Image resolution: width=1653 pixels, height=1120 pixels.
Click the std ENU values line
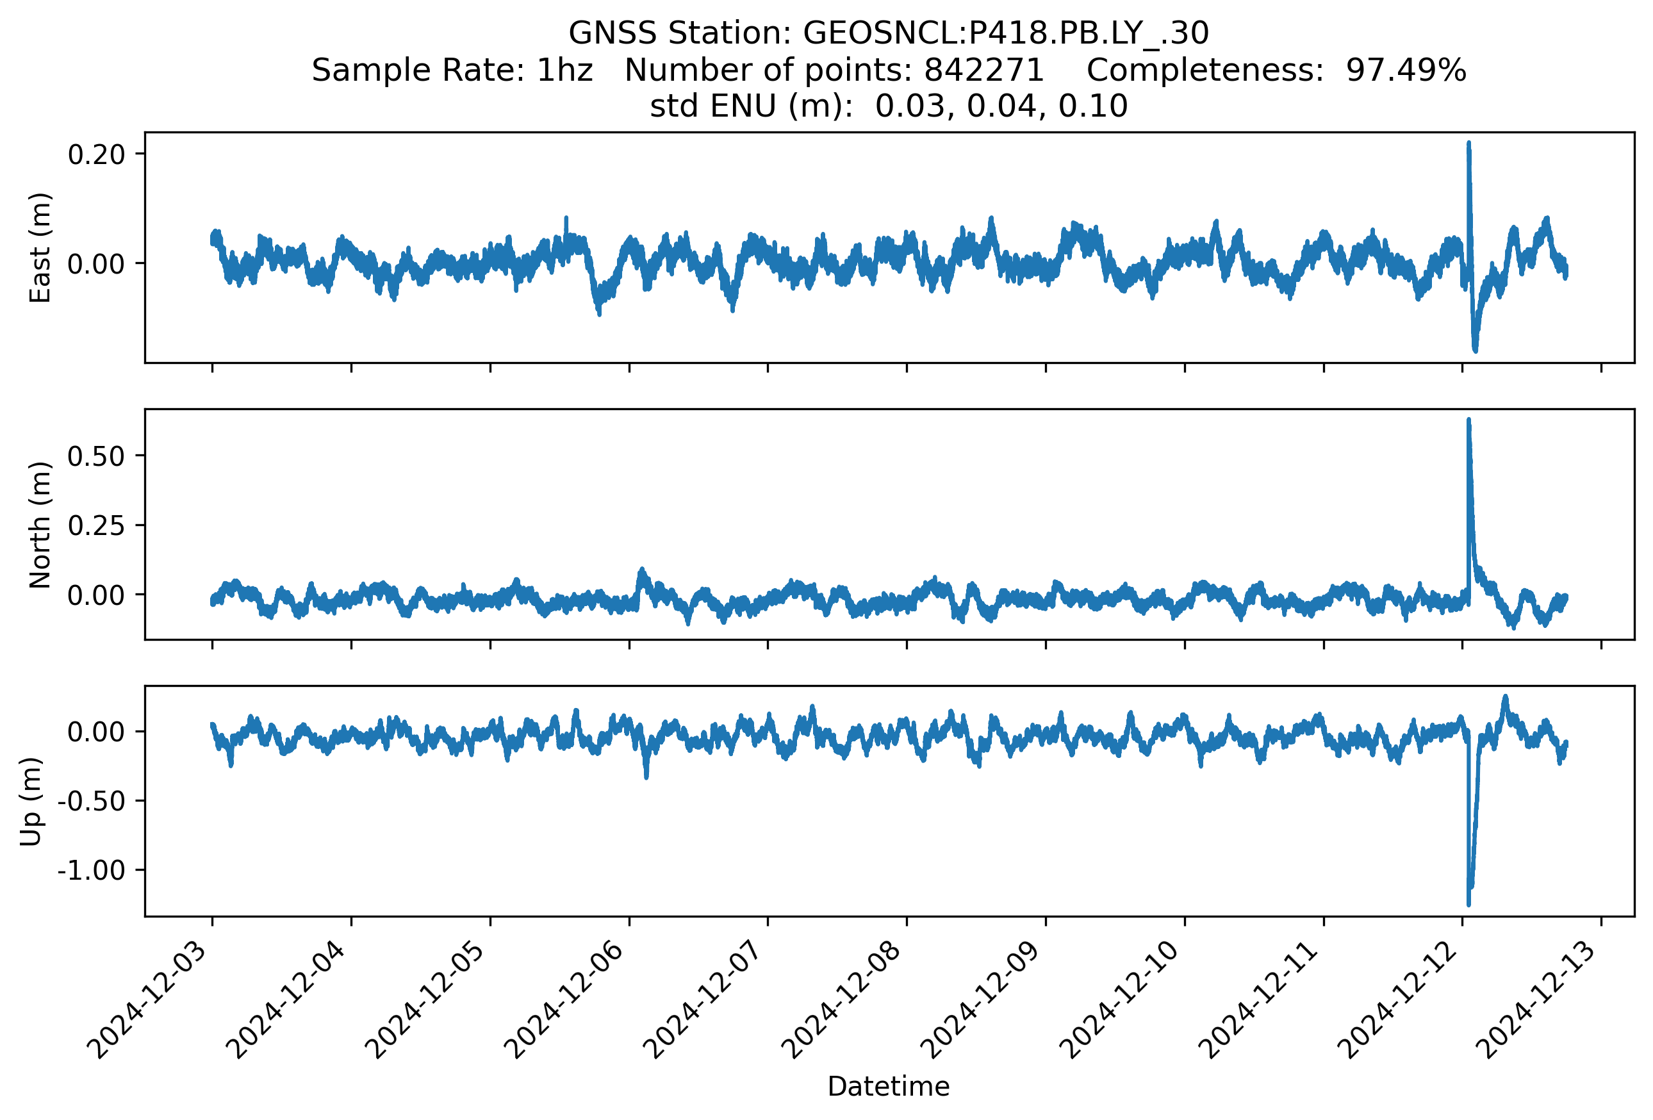coord(889,106)
